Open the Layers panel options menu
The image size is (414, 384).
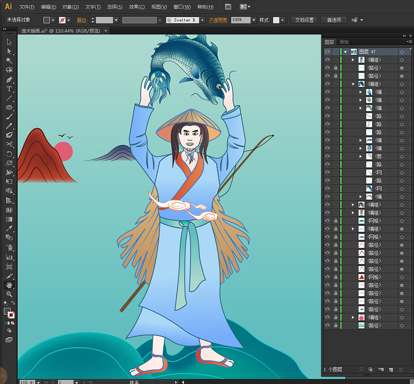coord(409,42)
